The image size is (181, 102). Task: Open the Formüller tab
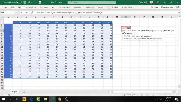44,7
